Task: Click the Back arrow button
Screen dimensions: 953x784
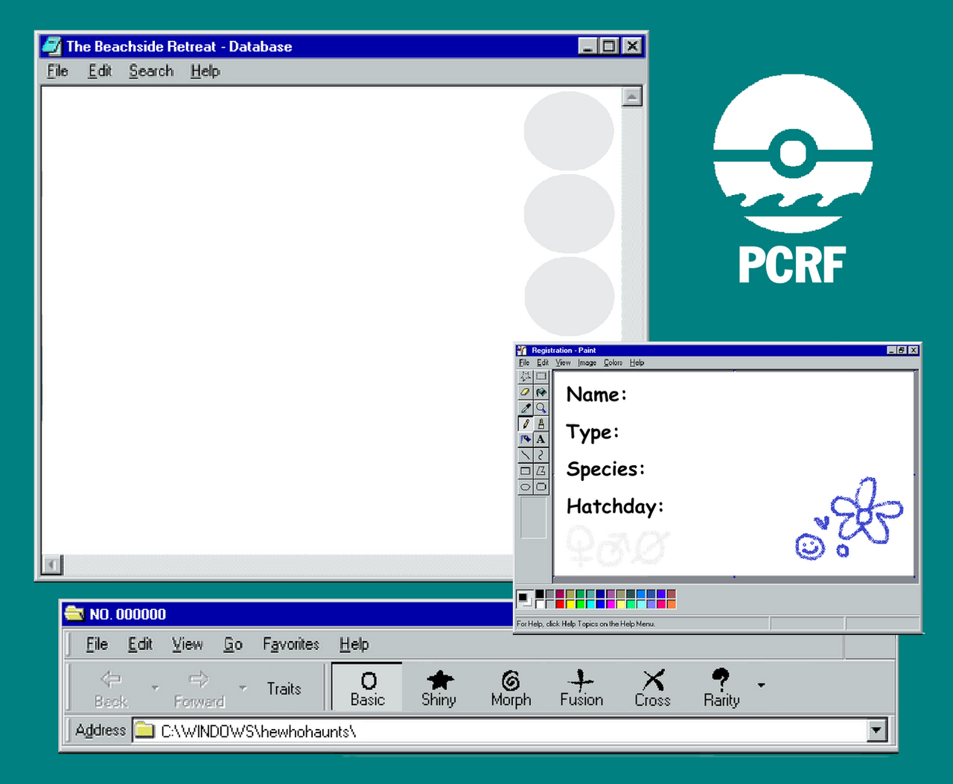Action: (x=111, y=688)
